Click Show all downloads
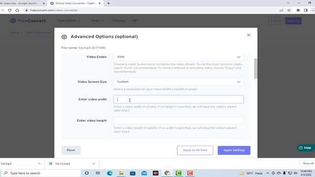 tap(308, 164)
